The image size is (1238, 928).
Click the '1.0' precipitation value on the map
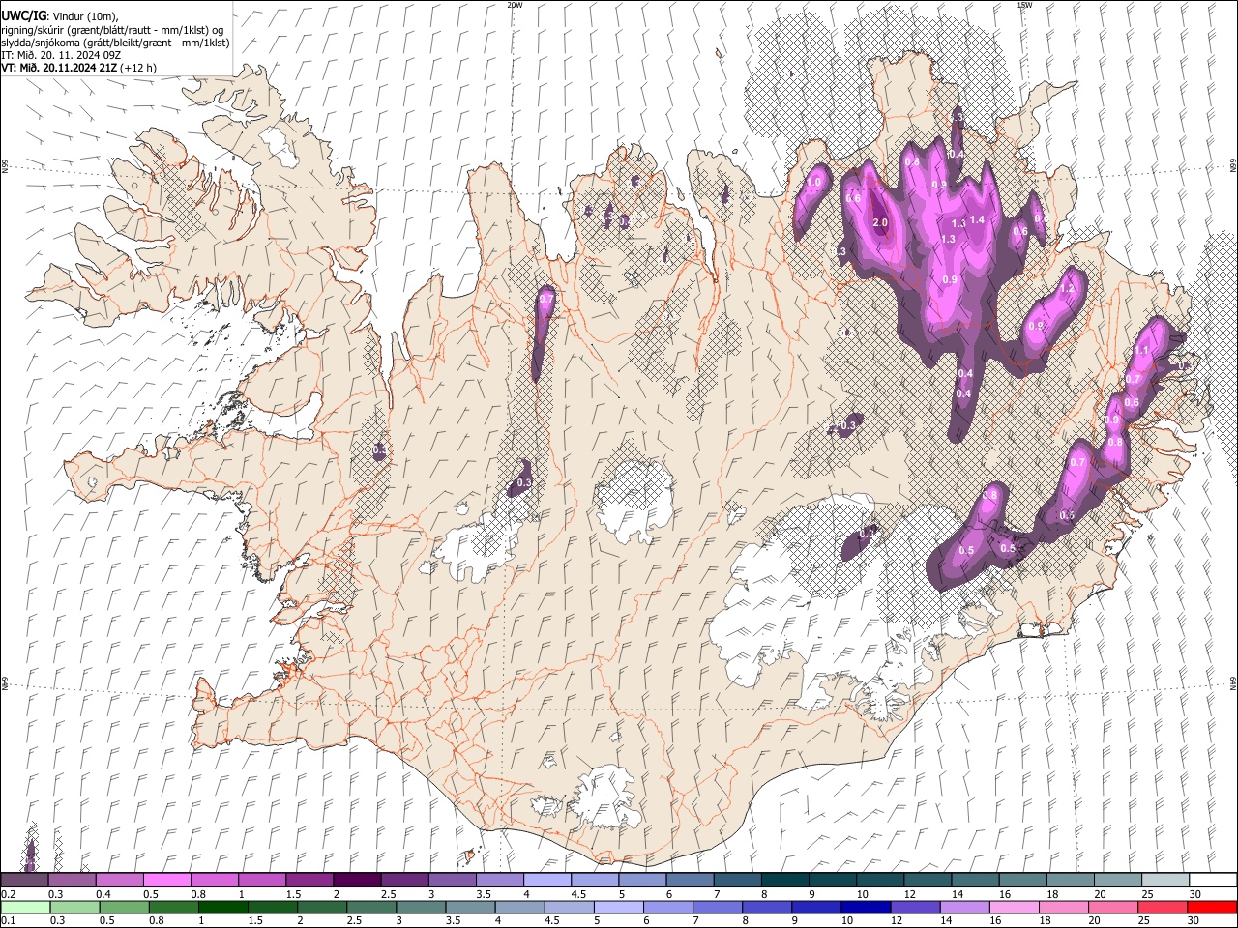[814, 182]
